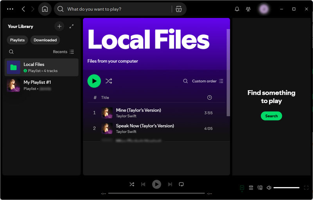Click the 3:55 duration of Mine
The width and height of the screenshot is (313, 200).
click(x=208, y=113)
